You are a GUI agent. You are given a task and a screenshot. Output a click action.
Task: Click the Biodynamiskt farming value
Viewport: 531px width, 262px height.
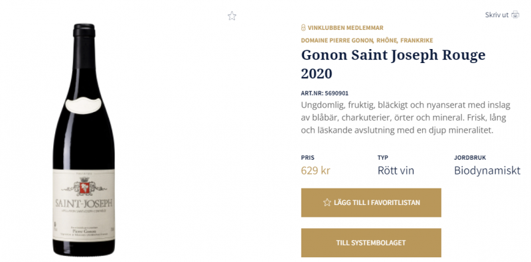click(487, 170)
